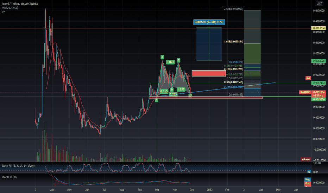Click the USDT currency button
This screenshot has width=328, height=193.
319,4
